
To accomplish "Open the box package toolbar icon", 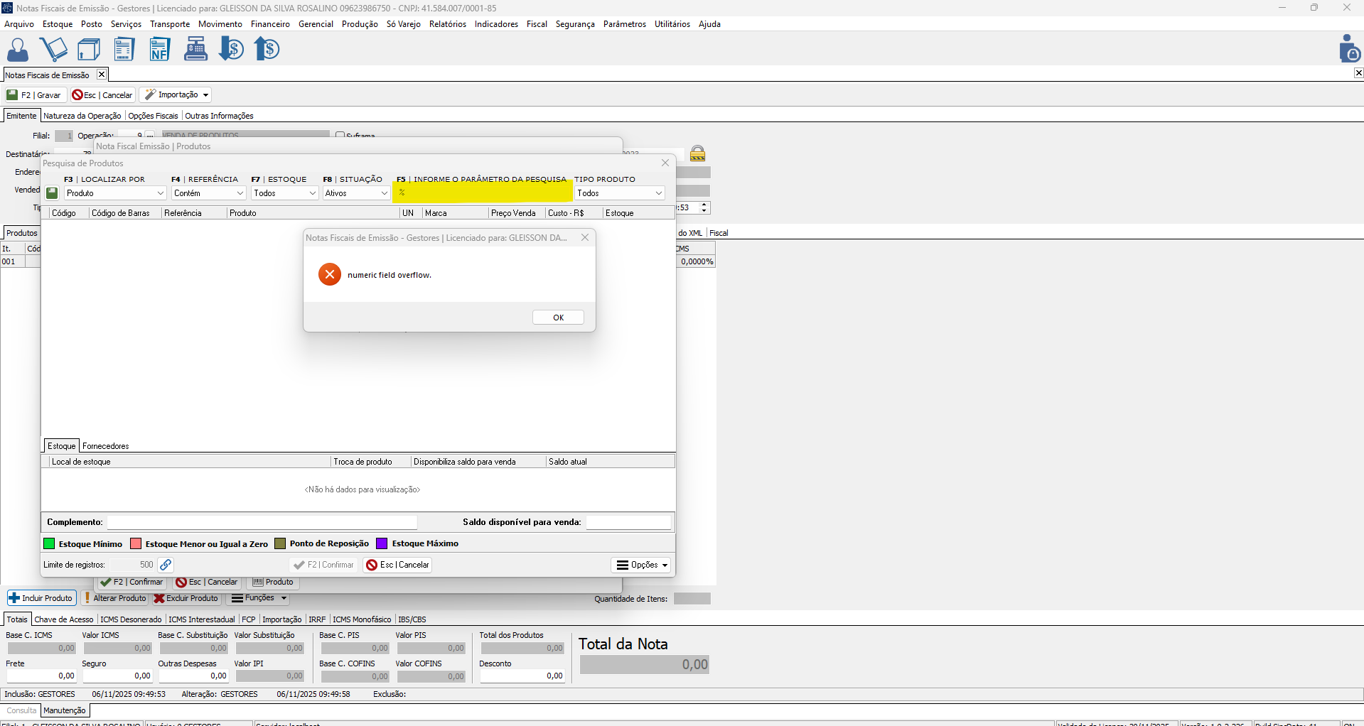I will point(89,50).
